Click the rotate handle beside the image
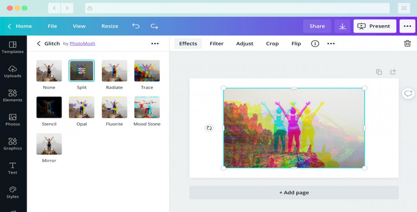This screenshot has width=417, height=212. tap(209, 128)
